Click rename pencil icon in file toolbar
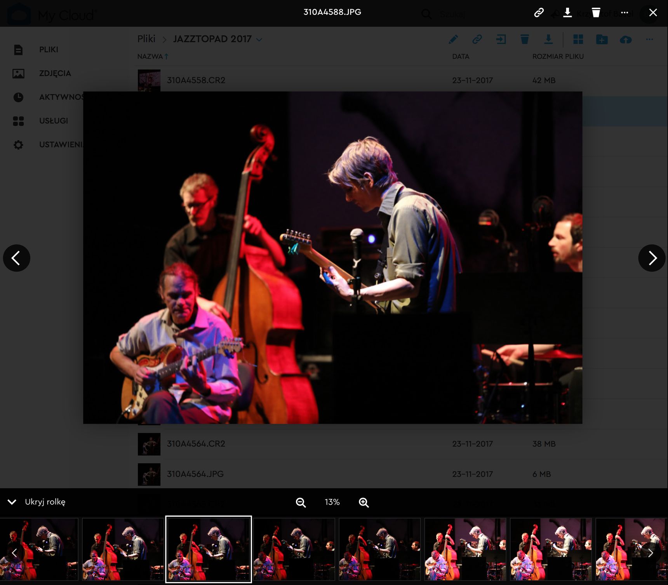The height and width of the screenshot is (585, 668). click(453, 39)
